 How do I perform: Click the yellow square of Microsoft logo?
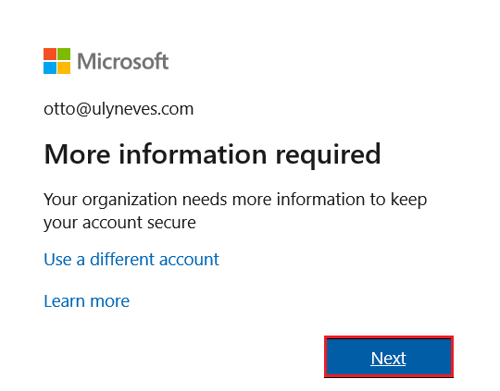(64, 67)
